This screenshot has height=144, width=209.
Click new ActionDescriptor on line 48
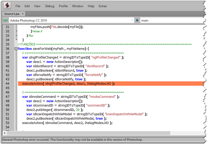click(x=65, y=101)
